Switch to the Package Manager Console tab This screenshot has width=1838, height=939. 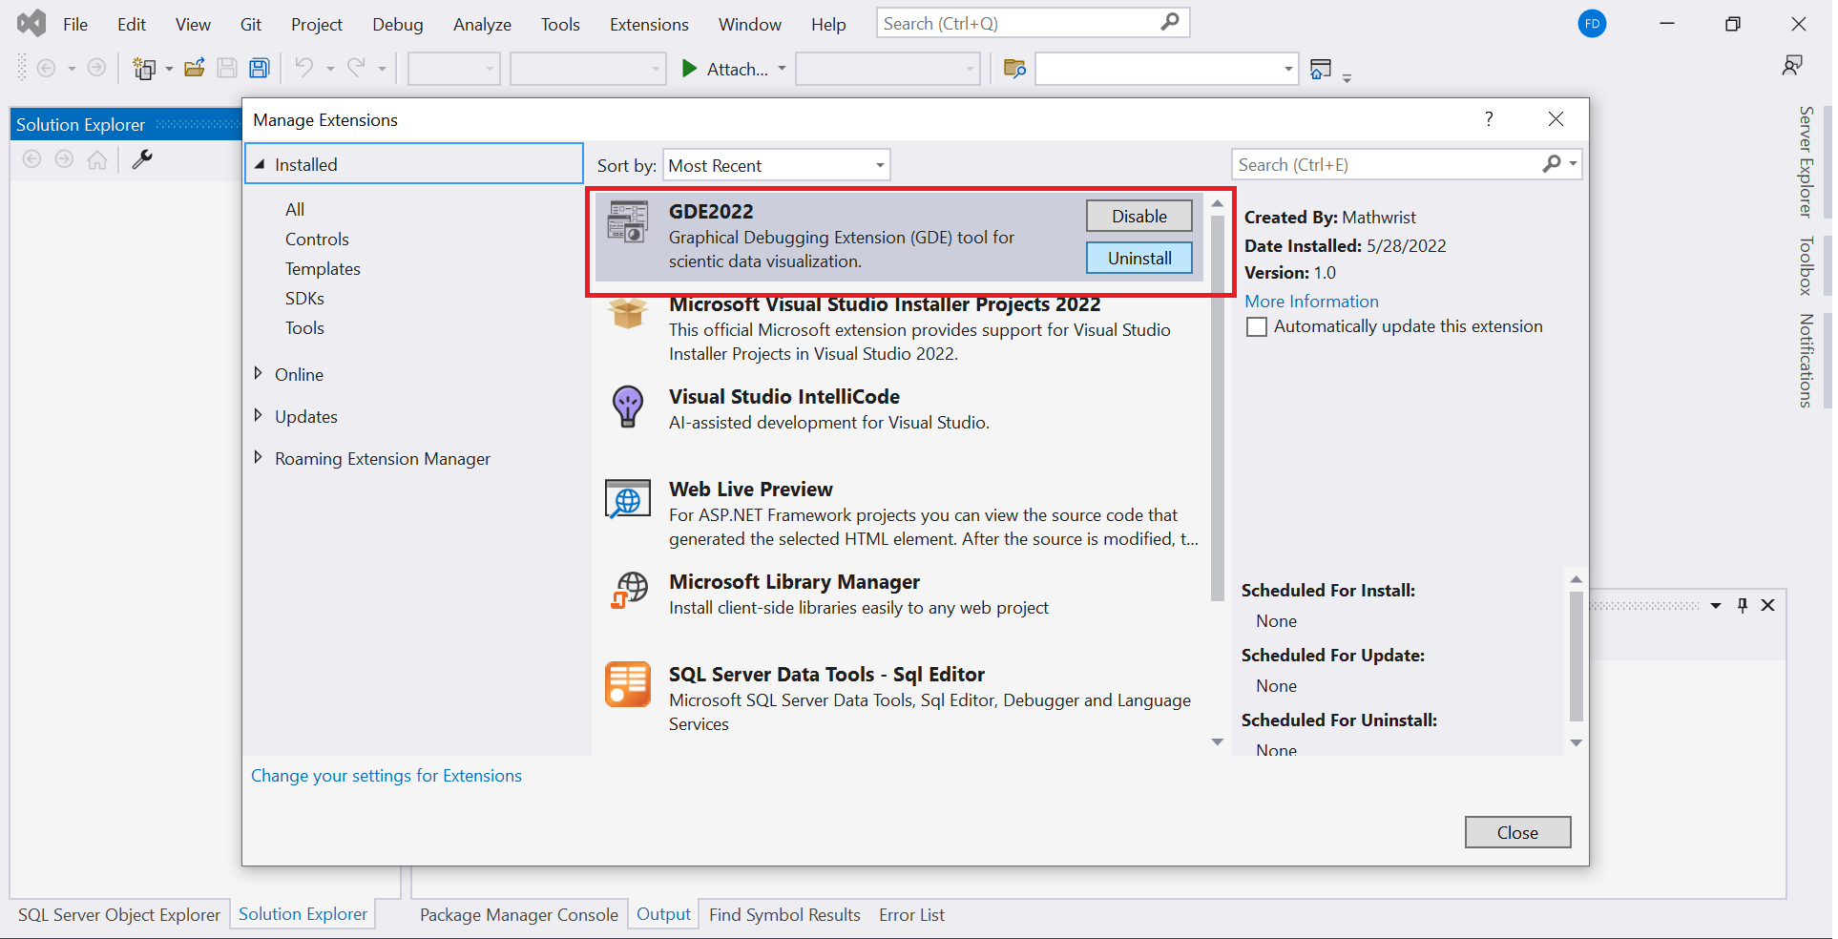[519, 914]
